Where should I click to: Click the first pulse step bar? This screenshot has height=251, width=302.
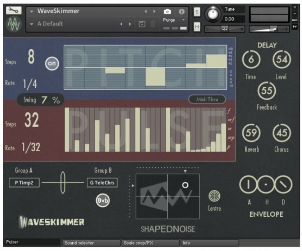(x=67, y=129)
